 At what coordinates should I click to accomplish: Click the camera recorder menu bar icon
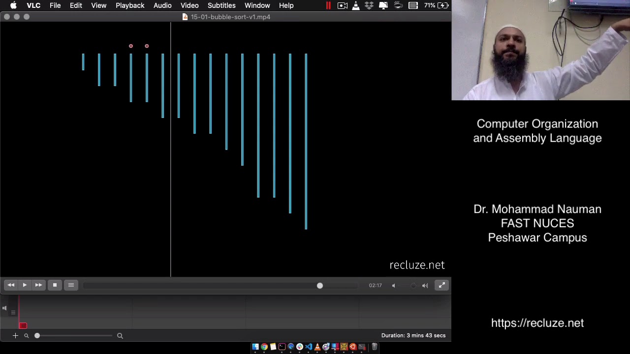[343, 5]
